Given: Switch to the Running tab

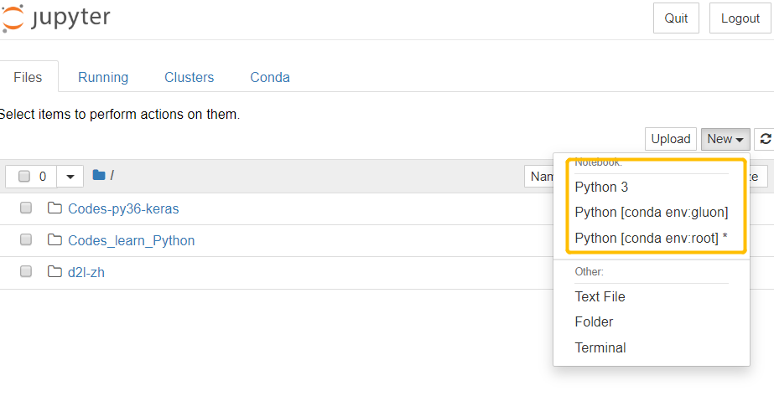Looking at the screenshot, I should [103, 77].
